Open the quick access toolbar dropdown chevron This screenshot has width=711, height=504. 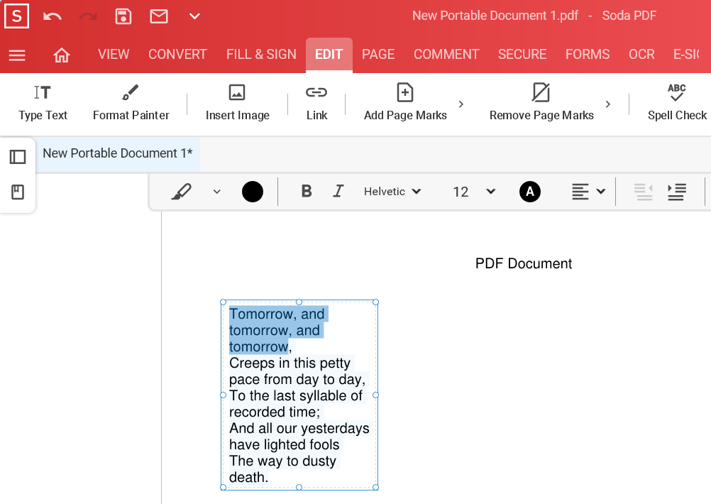[x=194, y=17]
